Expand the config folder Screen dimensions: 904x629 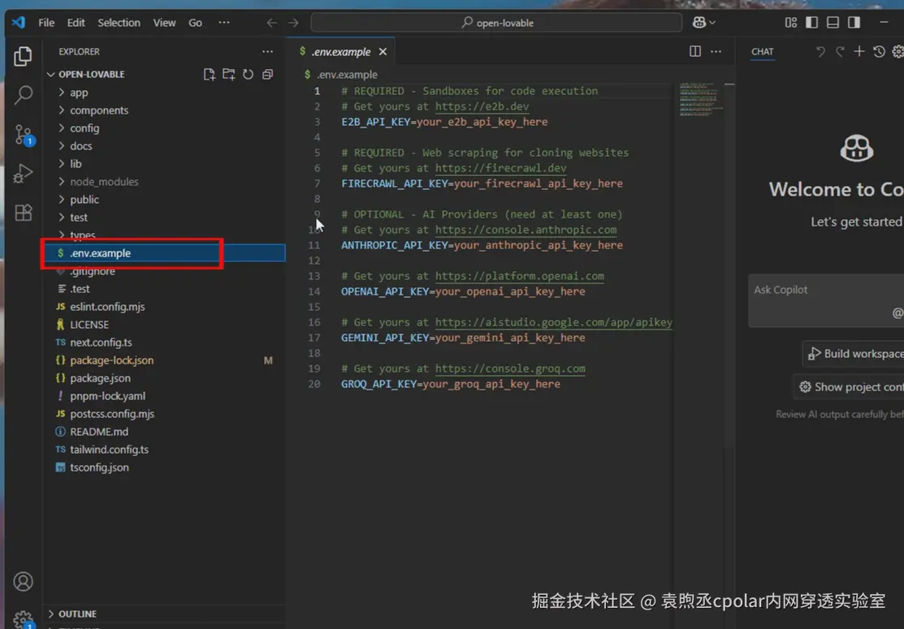(164, 128)
